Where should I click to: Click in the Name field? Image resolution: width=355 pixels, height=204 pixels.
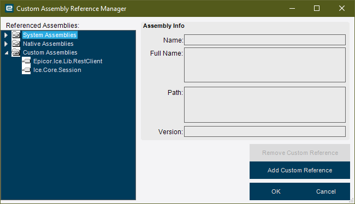[x=265, y=40]
